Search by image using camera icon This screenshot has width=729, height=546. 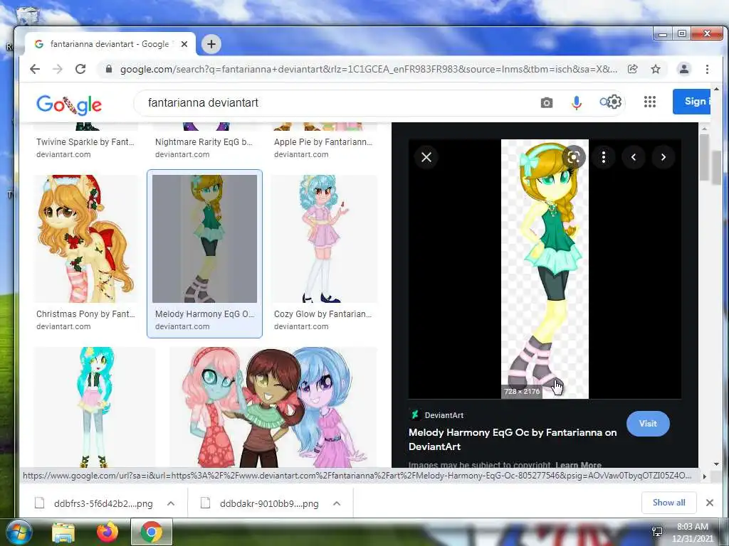click(547, 102)
